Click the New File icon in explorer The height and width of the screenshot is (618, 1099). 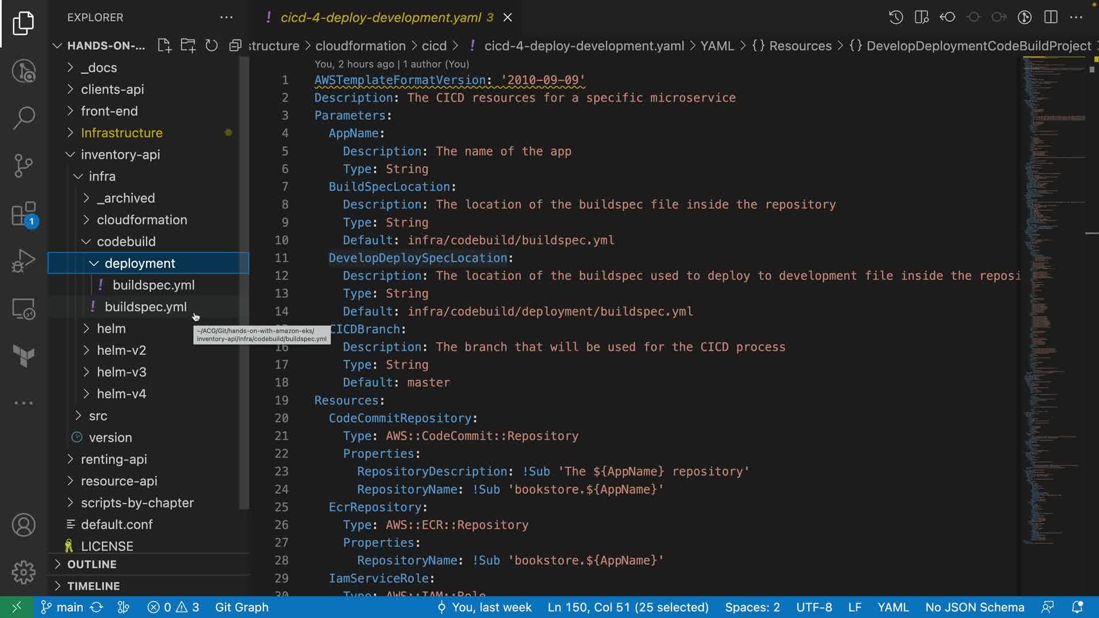pyautogui.click(x=164, y=46)
